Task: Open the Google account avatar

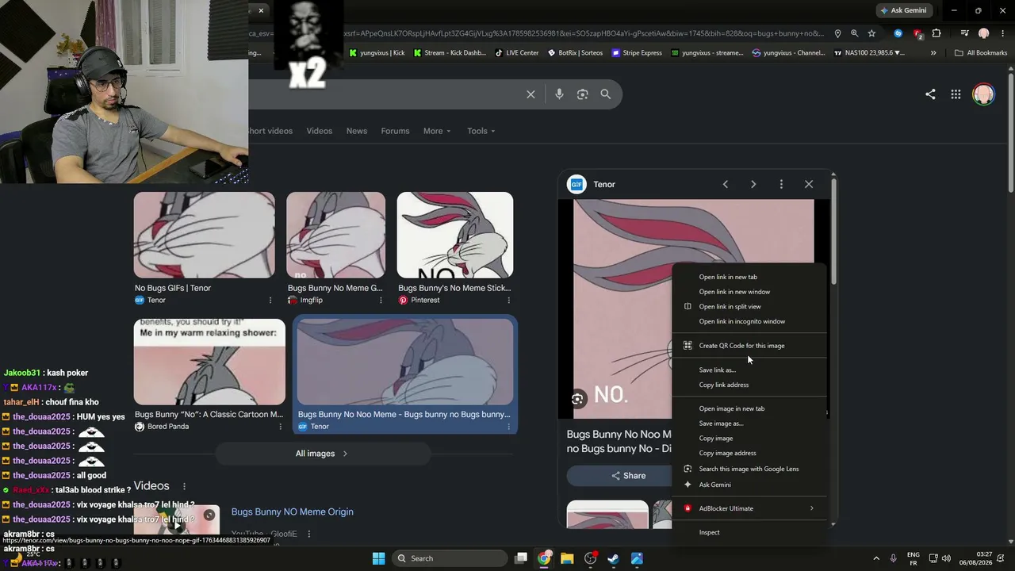Action: (983, 94)
